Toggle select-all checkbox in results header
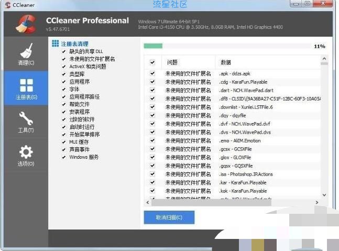This screenshot has width=339, height=251. point(152,62)
